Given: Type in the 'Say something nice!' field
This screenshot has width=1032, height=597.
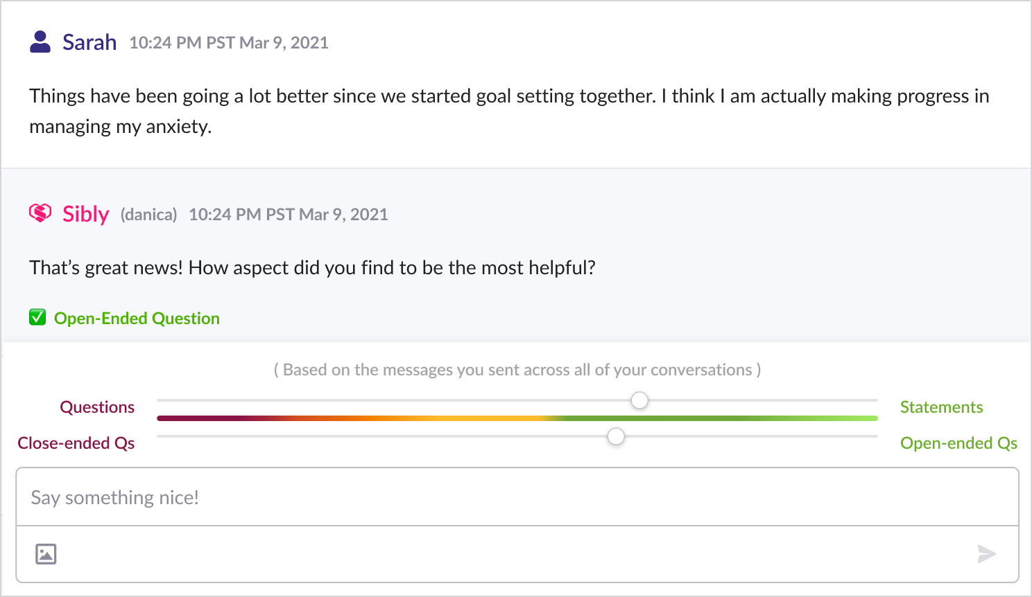Looking at the screenshot, I should tap(517, 497).
